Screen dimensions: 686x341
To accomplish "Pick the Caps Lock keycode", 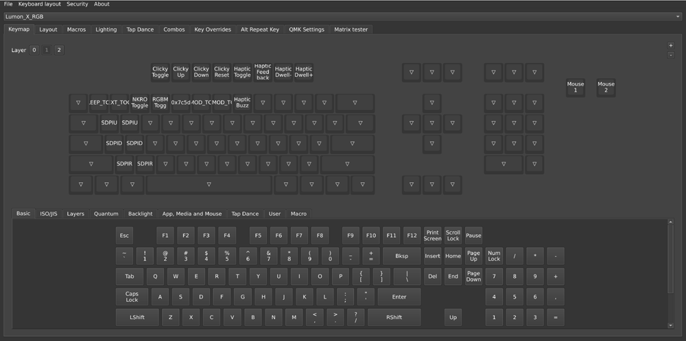I will tap(132, 297).
